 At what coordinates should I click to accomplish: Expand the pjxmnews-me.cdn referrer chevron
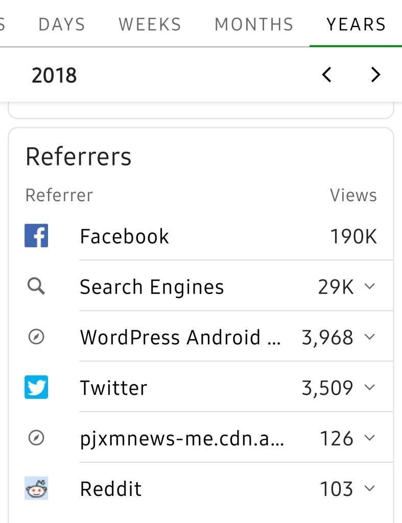(x=370, y=438)
